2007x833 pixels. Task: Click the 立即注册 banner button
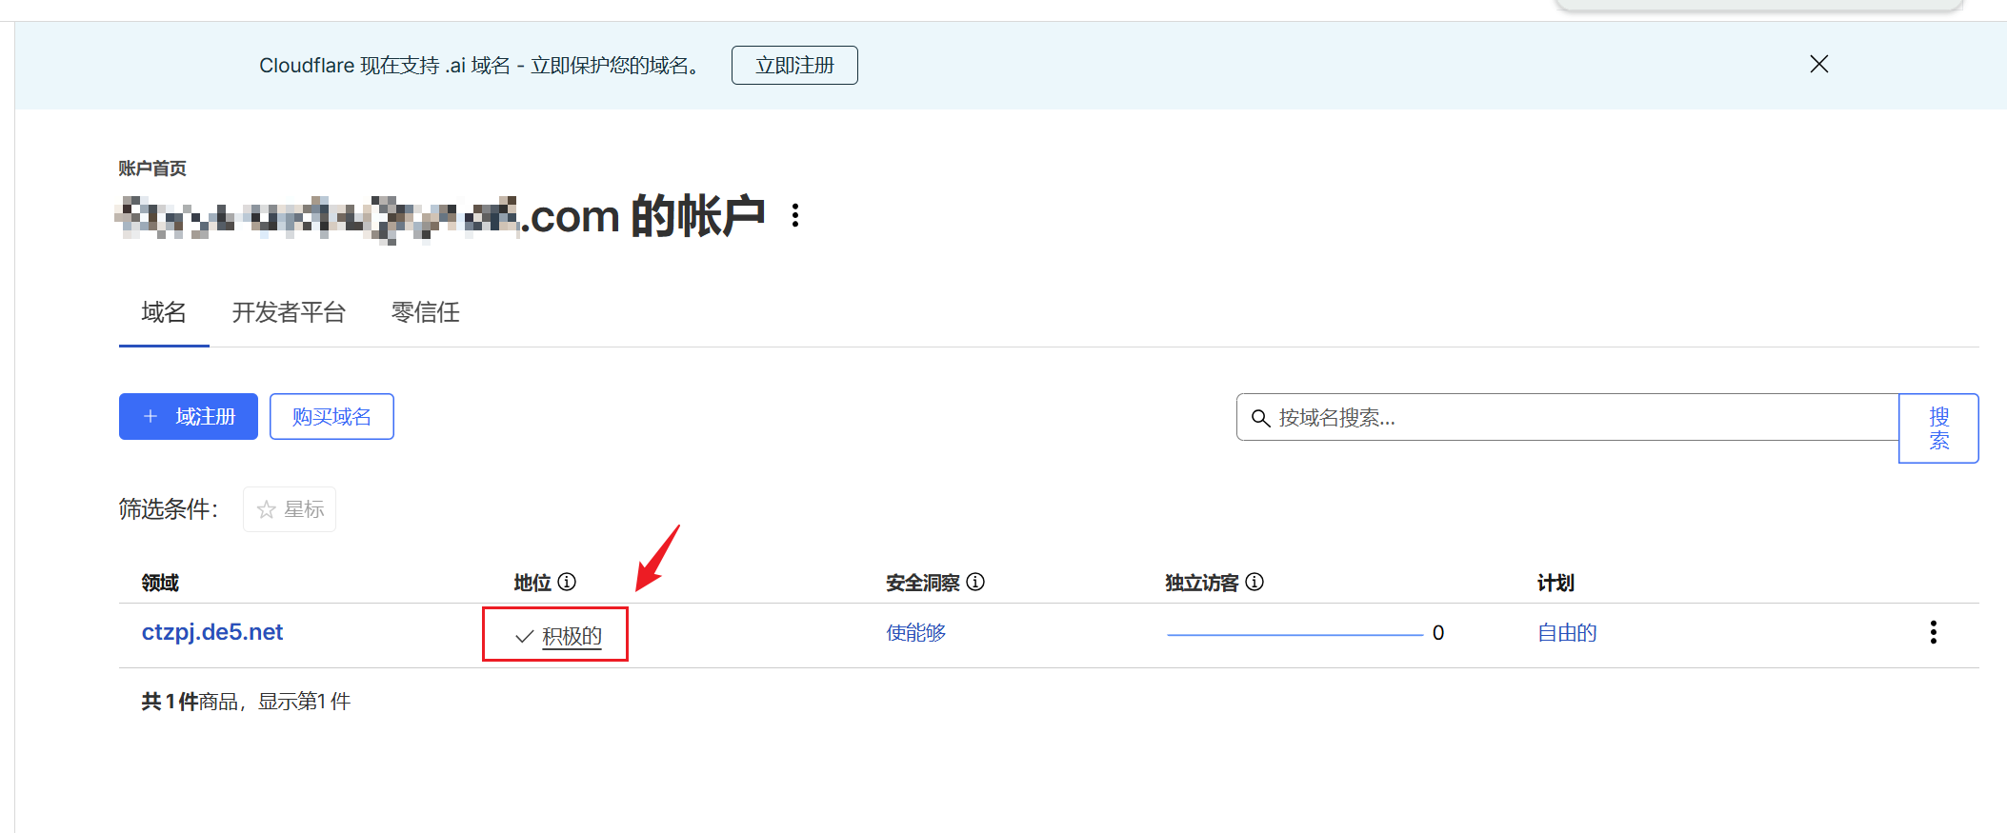[x=793, y=66]
